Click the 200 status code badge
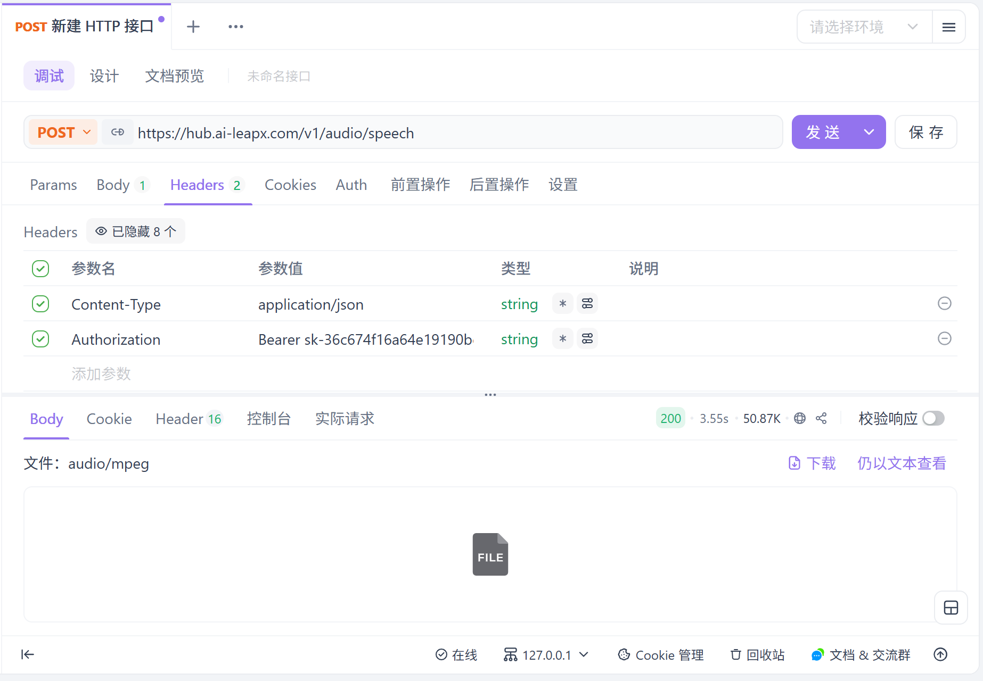Screen dimensions: 983x681 [x=670, y=419]
